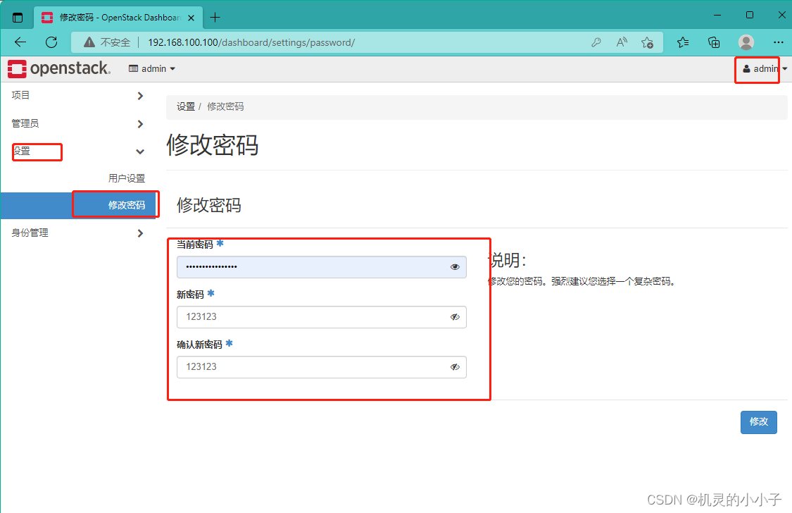Click the read aloud icon in address bar
The image size is (792, 513).
click(621, 42)
